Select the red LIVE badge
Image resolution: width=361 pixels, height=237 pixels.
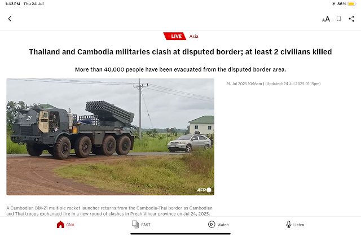point(175,36)
